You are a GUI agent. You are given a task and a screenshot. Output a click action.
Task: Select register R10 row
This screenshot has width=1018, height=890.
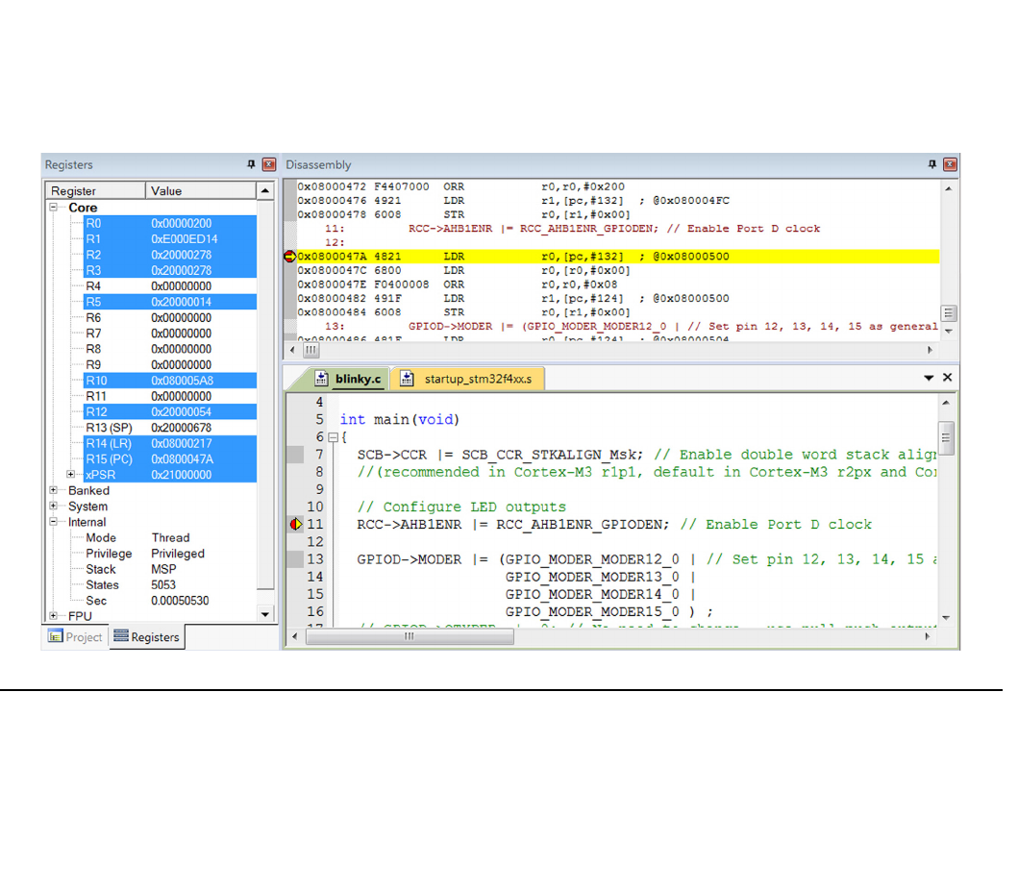click(170, 381)
